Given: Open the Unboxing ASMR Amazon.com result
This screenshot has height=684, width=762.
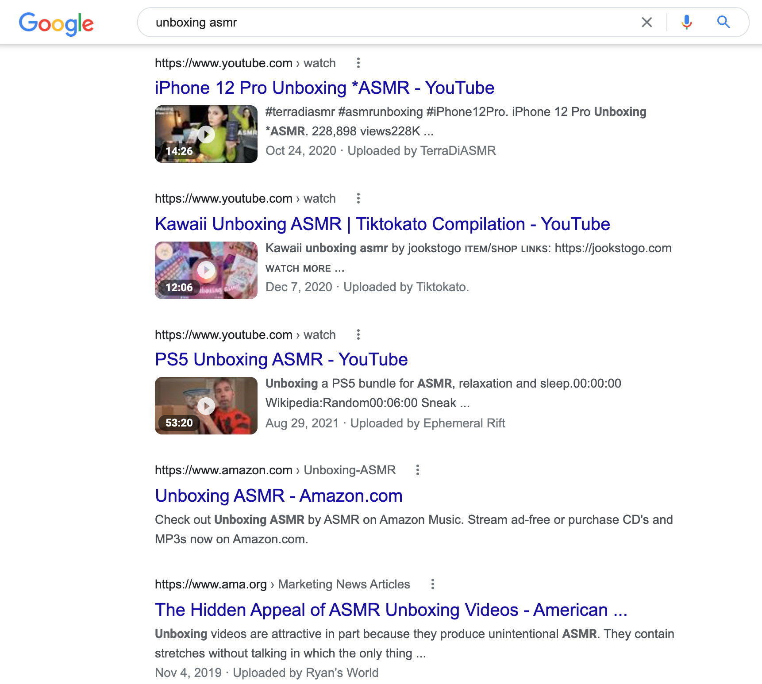Looking at the screenshot, I should coord(278,496).
